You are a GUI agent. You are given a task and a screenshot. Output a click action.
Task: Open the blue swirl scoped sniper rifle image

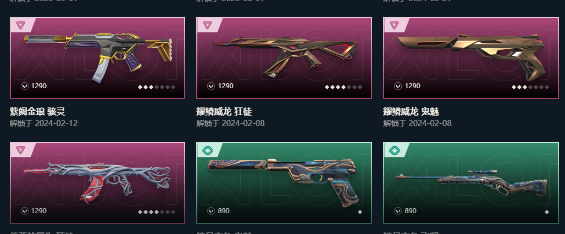tap(472, 182)
